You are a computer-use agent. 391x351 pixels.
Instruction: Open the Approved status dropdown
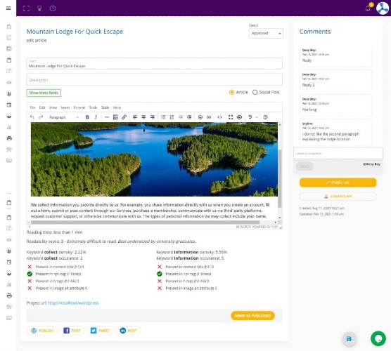[x=266, y=34]
